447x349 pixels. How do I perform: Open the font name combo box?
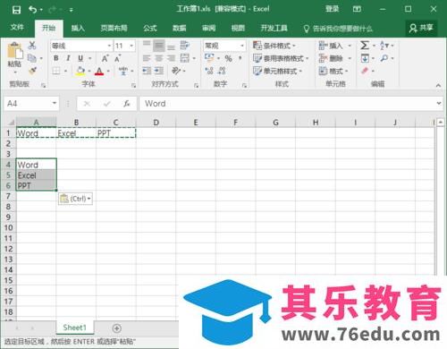pos(81,46)
